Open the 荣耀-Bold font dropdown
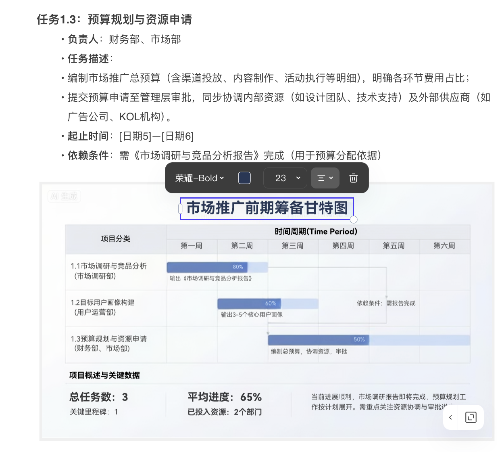The width and height of the screenshot is (504, 452). pos(200,178)
